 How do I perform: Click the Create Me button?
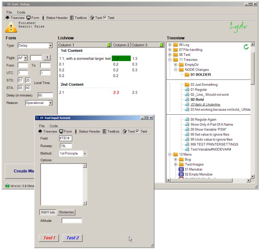point(20,171)
